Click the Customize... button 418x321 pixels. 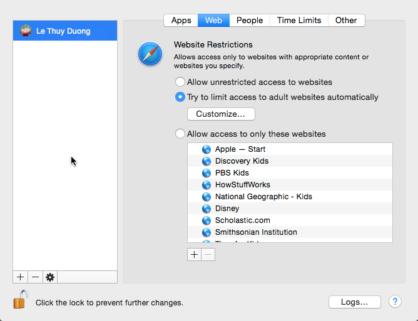click(221, 114)
